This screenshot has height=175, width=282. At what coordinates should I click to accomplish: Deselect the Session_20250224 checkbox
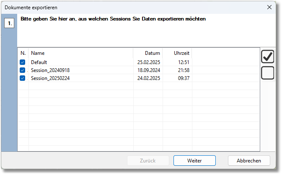(23, 78)
